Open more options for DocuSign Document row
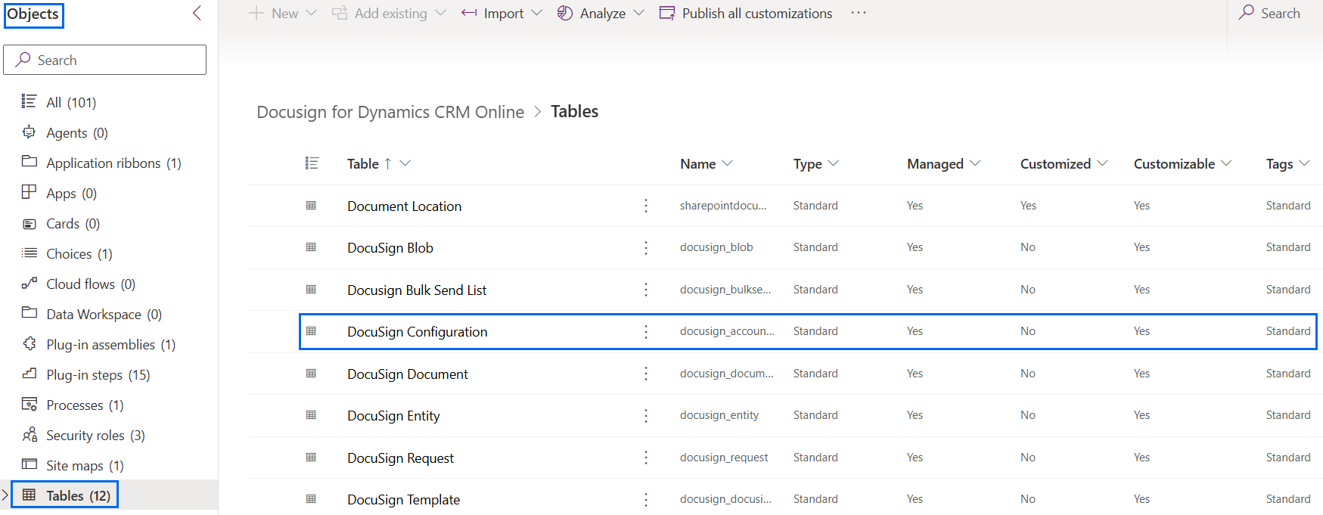This screenshot has width=1323, height=515. pyautogui.click(x=646, y=374)
